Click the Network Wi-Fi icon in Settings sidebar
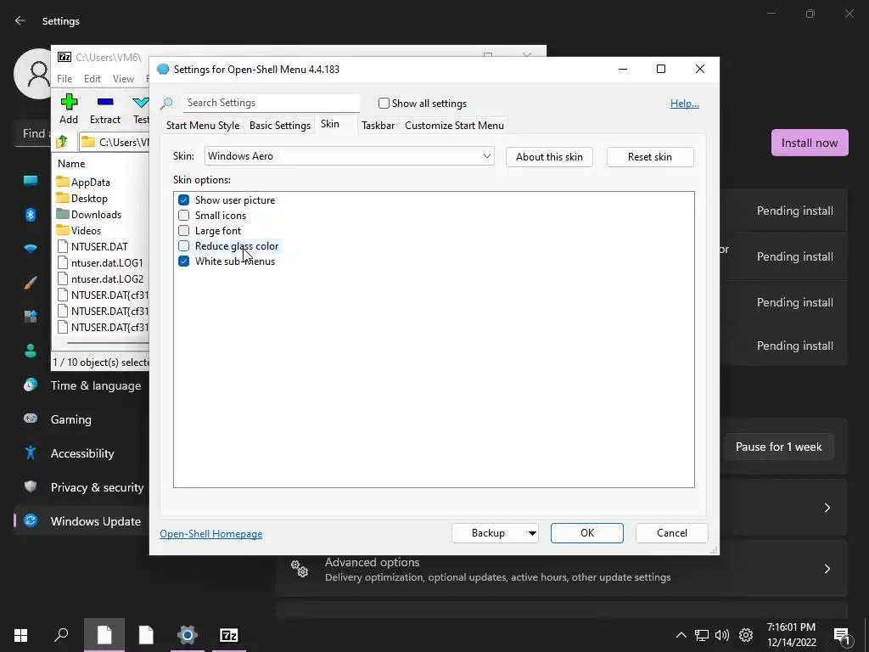 click(31, 249)
